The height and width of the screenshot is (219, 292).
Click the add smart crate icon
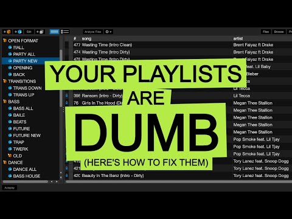(x=18, y=32)
